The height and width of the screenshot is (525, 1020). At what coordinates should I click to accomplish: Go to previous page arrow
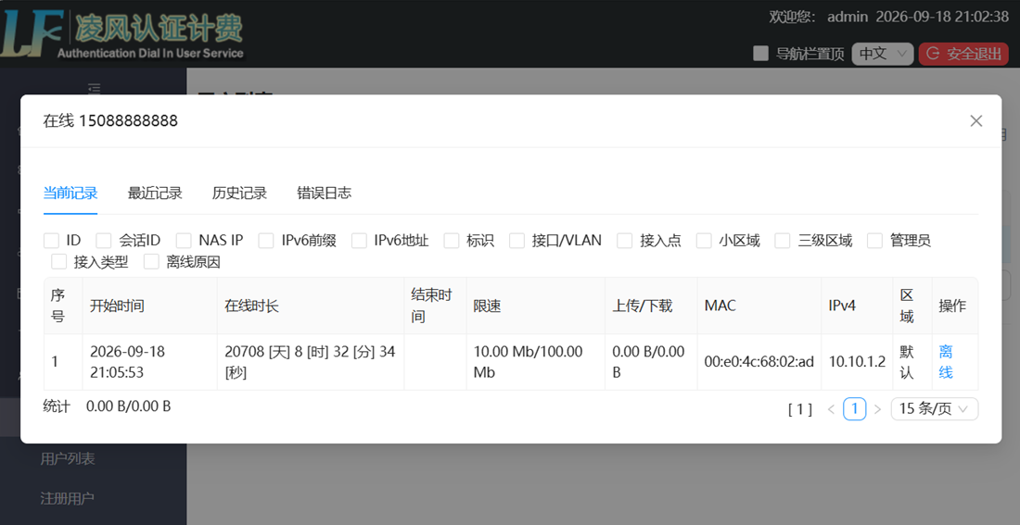pos(831,409)
